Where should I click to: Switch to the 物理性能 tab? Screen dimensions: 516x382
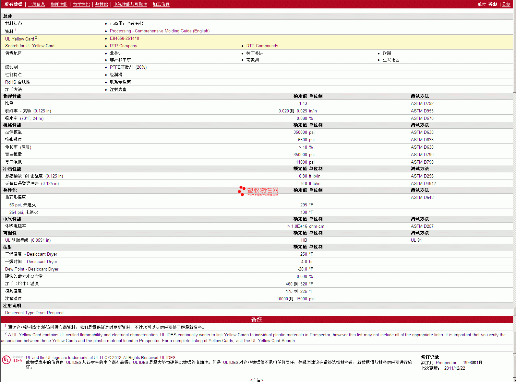[x=59, y=4]
